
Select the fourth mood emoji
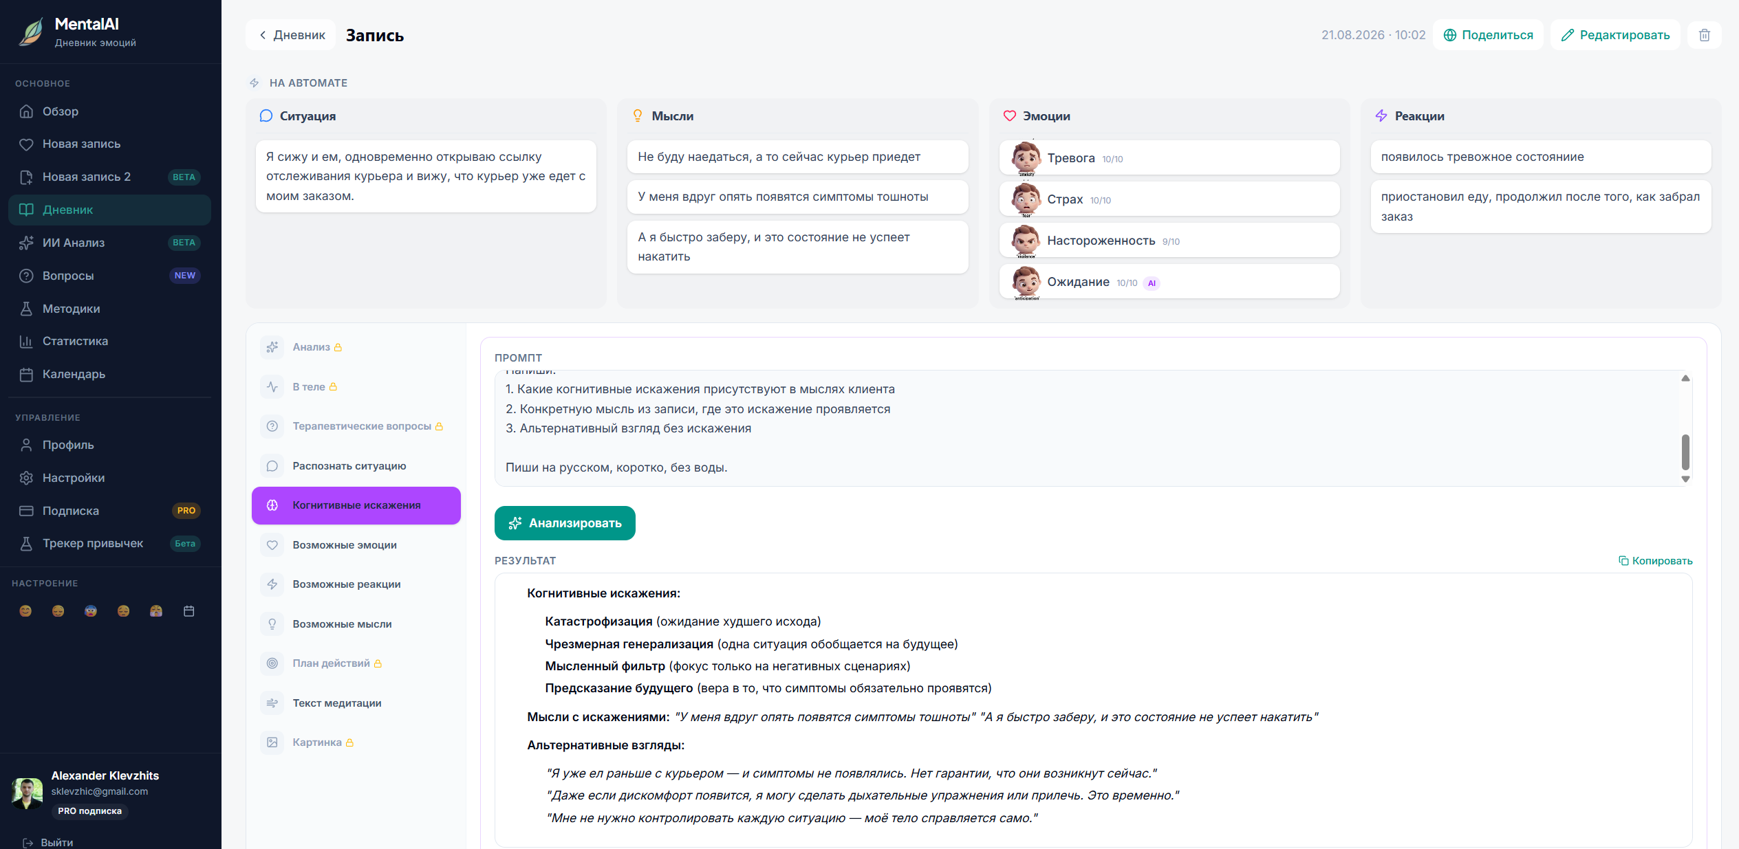[124, 611]
